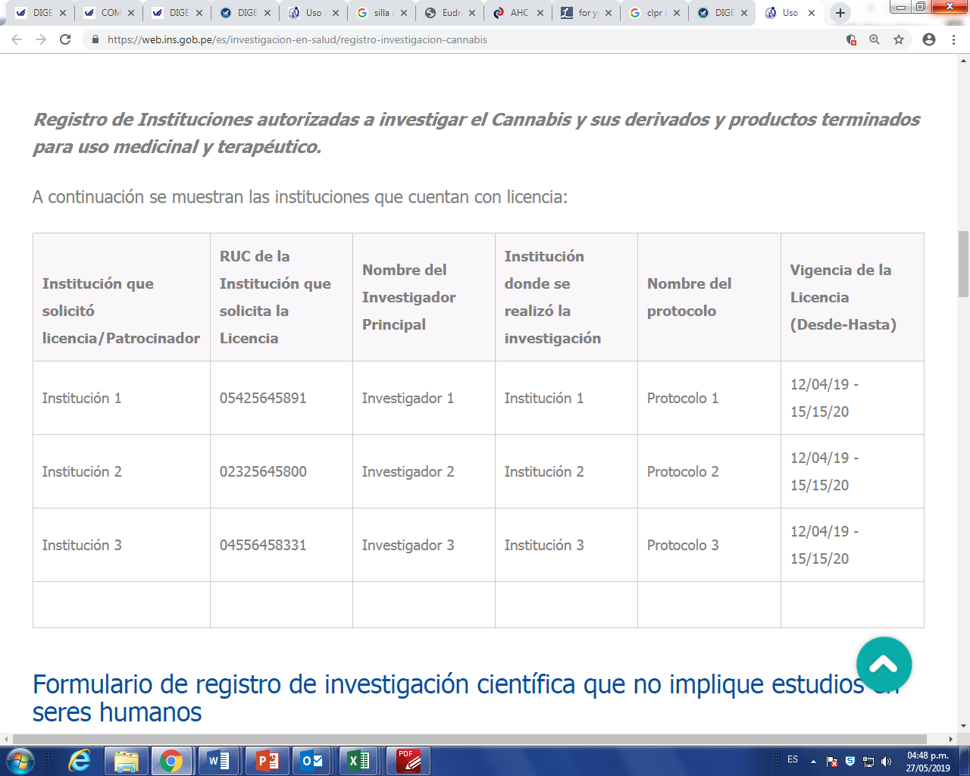Click the green scroll-to-top arrow button
970x776 pixels.
[884, 665]
